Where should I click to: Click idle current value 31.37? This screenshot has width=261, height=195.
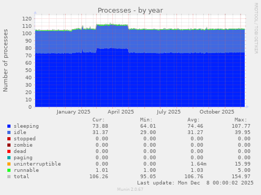(x=100, y=132)
